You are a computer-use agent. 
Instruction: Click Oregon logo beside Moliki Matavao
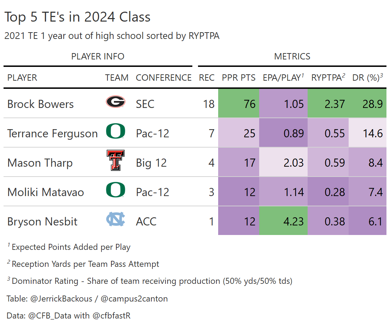tap(116, 190)
